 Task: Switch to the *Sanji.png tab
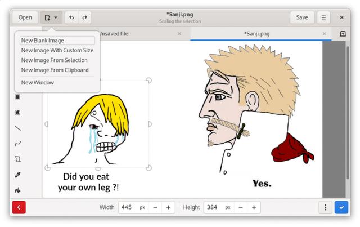256,34
